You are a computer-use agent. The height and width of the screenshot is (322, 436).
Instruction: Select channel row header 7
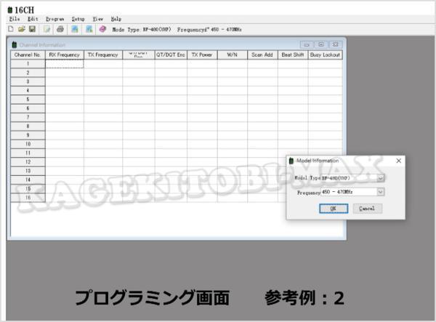coord(28,117)
